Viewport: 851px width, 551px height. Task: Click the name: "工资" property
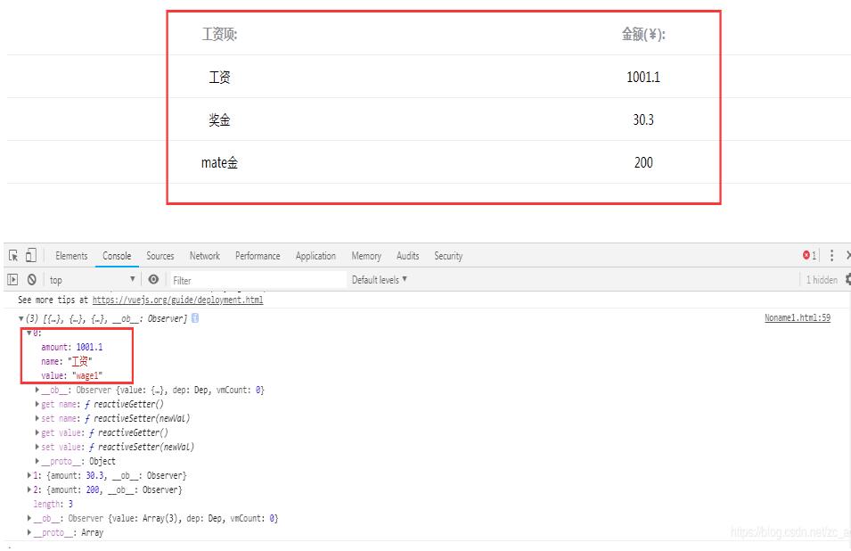[66, 361]
